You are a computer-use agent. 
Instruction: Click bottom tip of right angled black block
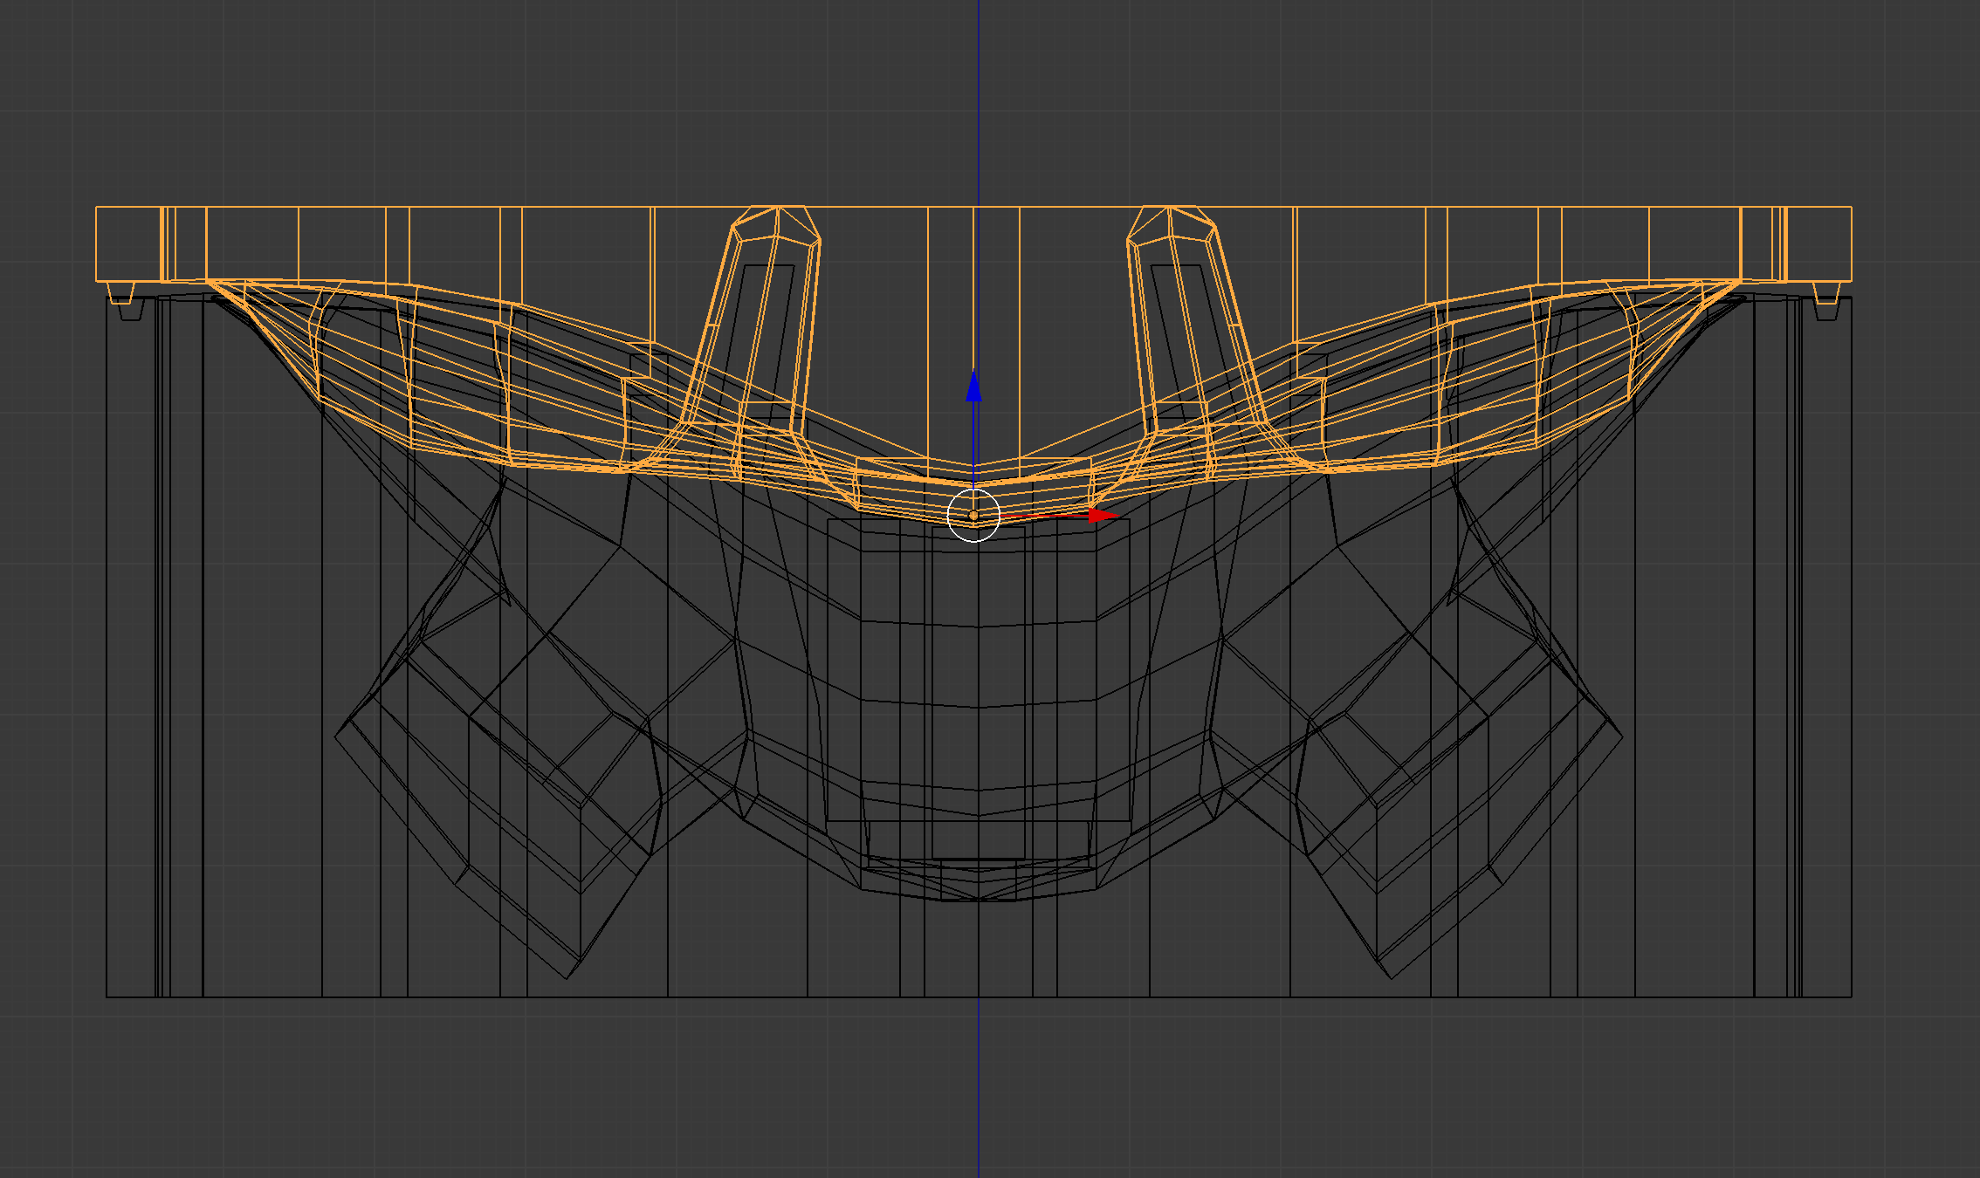coord(1391,977)
